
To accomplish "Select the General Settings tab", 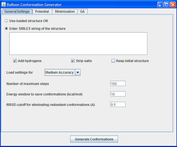I will tap(17, 12).
